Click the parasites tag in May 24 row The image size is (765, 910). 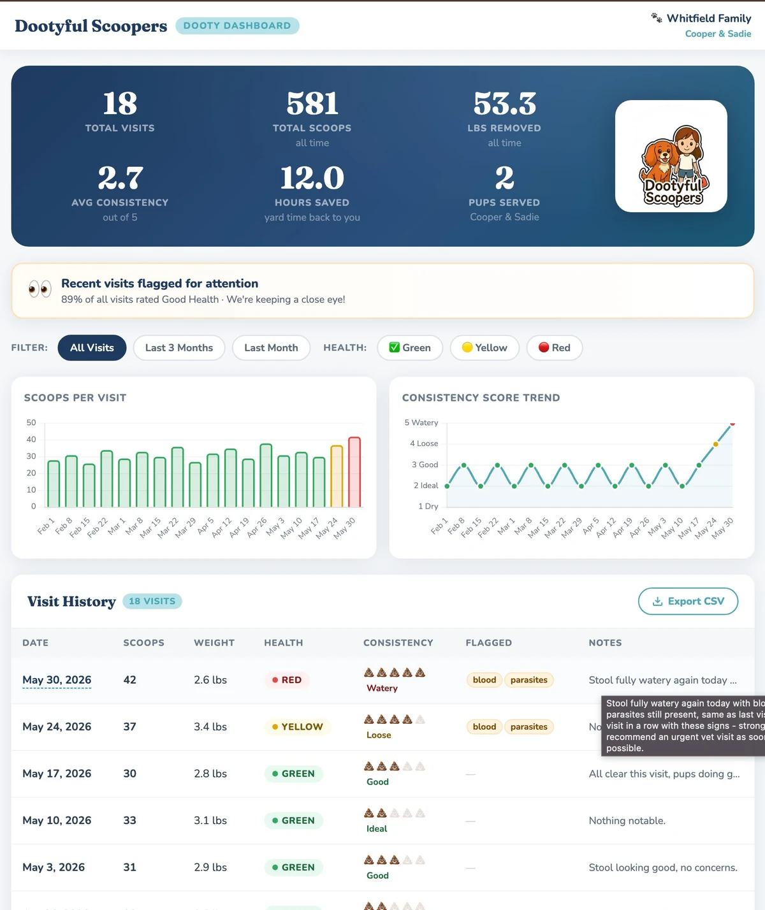[x=529, y=726]
